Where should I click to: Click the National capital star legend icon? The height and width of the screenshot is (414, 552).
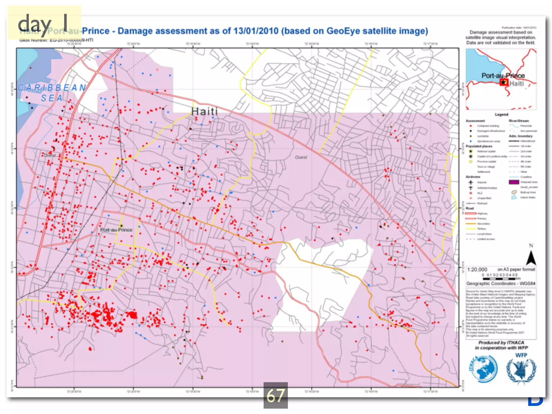[x=471, y=151]
